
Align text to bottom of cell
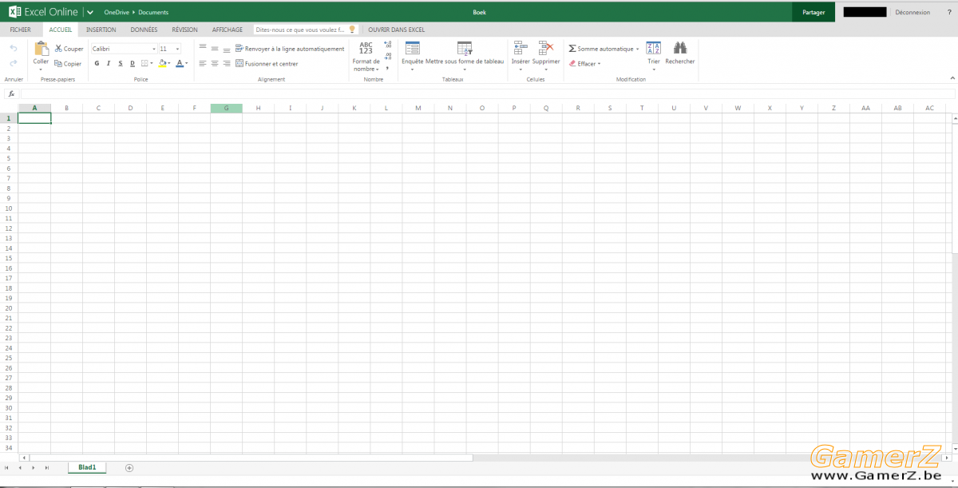tap(227, 49)
